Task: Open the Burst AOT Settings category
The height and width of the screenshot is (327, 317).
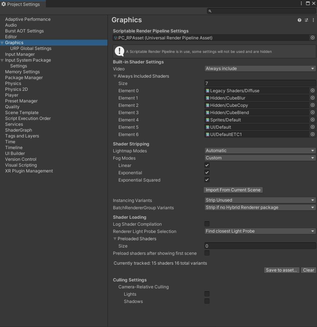Action: [x=24, y=31]
